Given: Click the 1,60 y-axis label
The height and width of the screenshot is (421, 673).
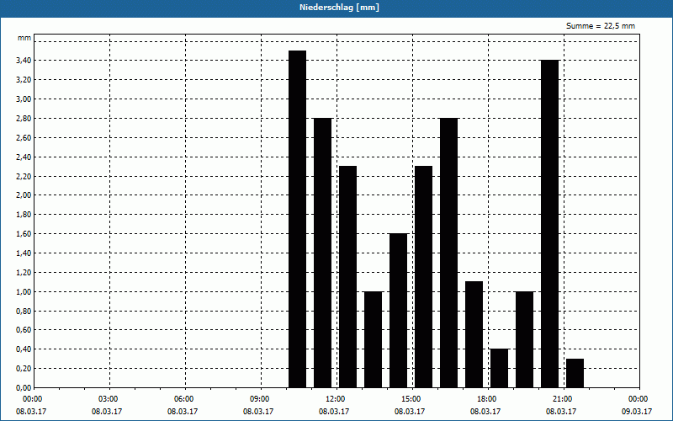Looking at the screenshot, I should click(x=24, y=234).
